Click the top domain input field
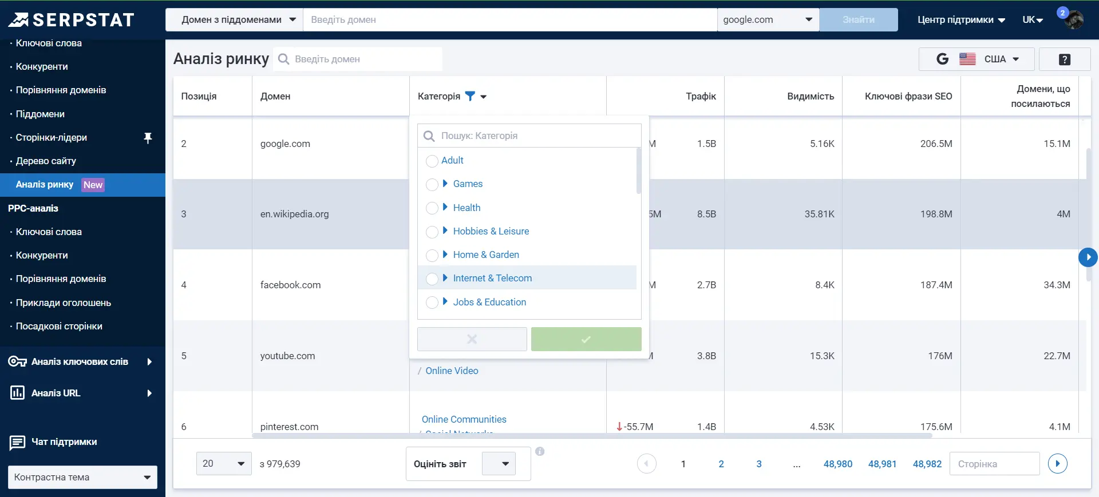1099x497 pixels. 510,19
